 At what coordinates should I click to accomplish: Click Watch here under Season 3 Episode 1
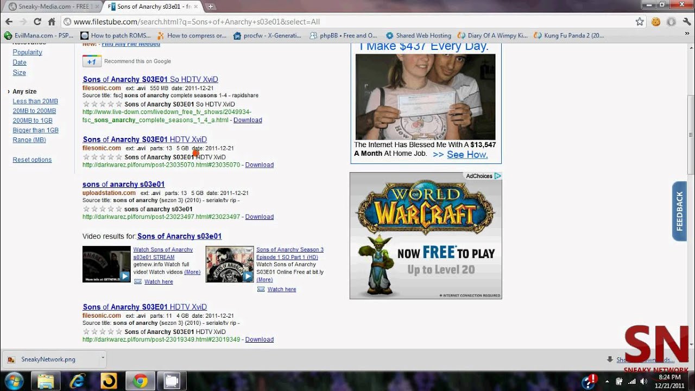tap(282, 289)
